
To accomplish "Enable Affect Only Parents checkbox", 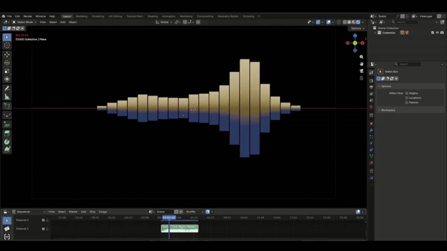I will [406, 102].
